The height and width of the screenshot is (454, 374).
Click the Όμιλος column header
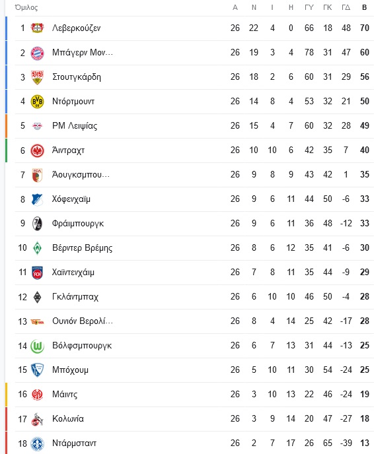(x=26, y=7)
